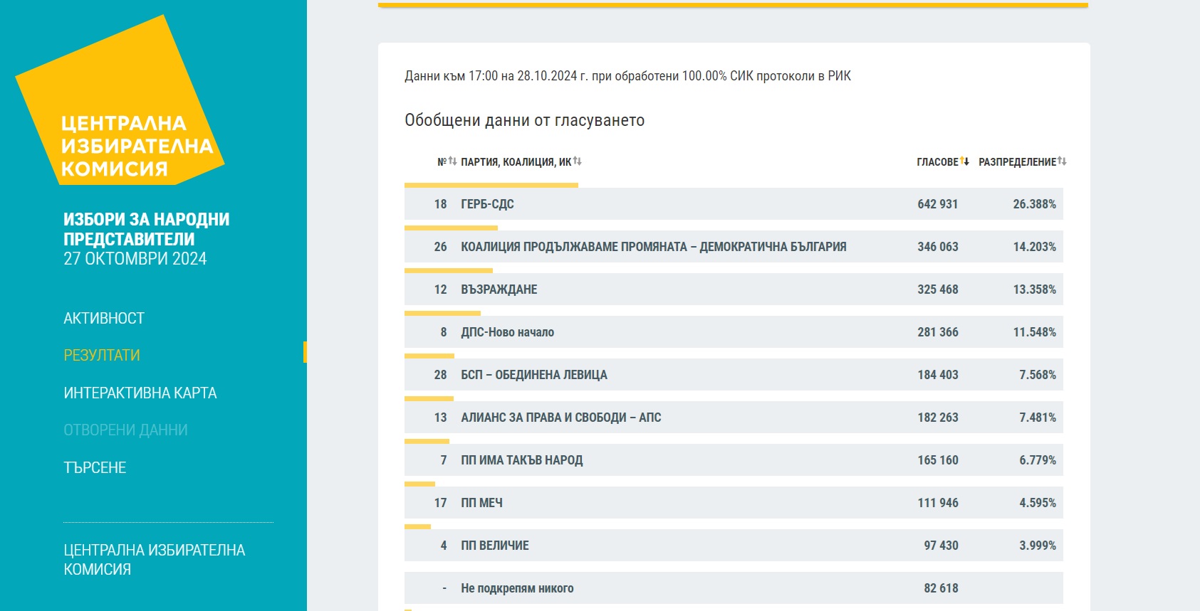Image resolution: width=1200 pixels, height=611 pixels.
Task: Click vote count 97 430
Action: coord(941,546)
